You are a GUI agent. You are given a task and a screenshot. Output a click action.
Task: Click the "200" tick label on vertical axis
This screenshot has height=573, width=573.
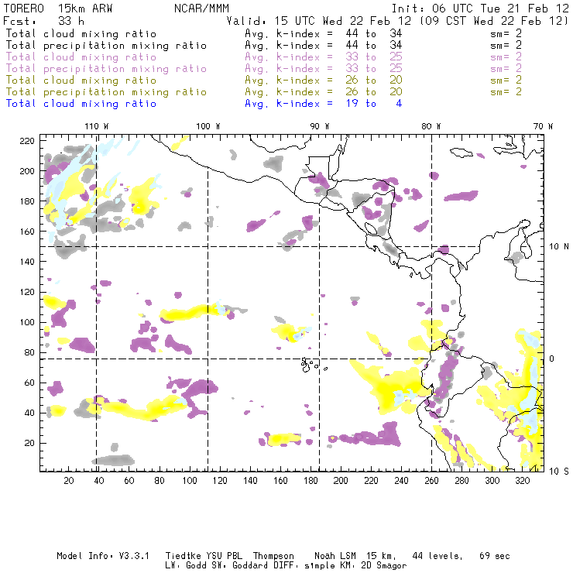coord(27,171)
